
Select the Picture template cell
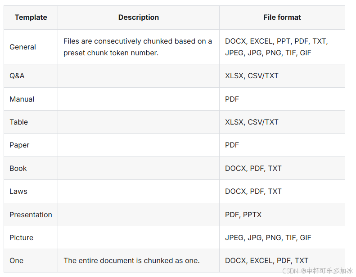point(22,237)
